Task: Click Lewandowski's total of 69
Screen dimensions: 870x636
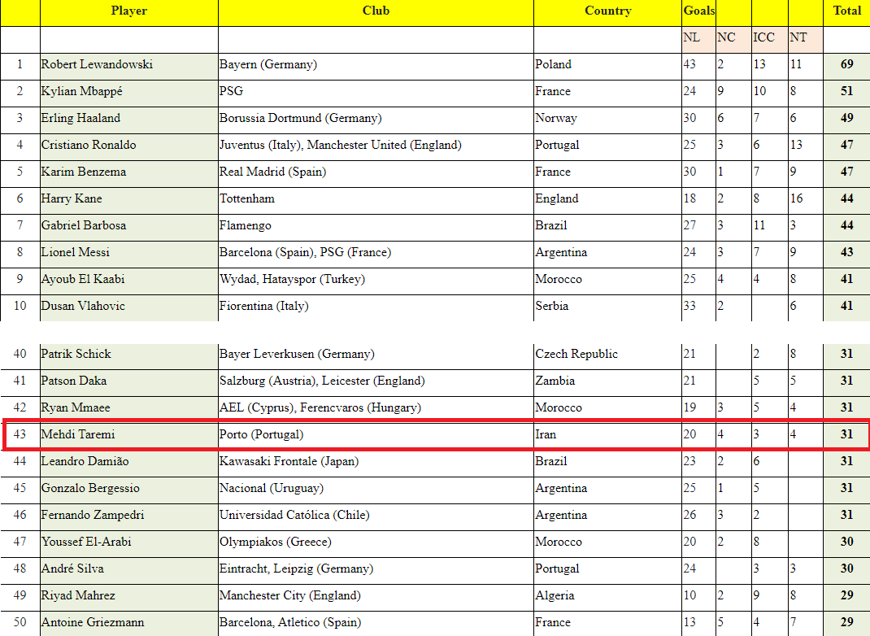Action: pyautogui.click(x=846, y=65)
